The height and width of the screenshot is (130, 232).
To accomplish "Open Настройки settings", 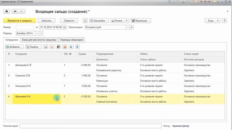I will [99, 21].
